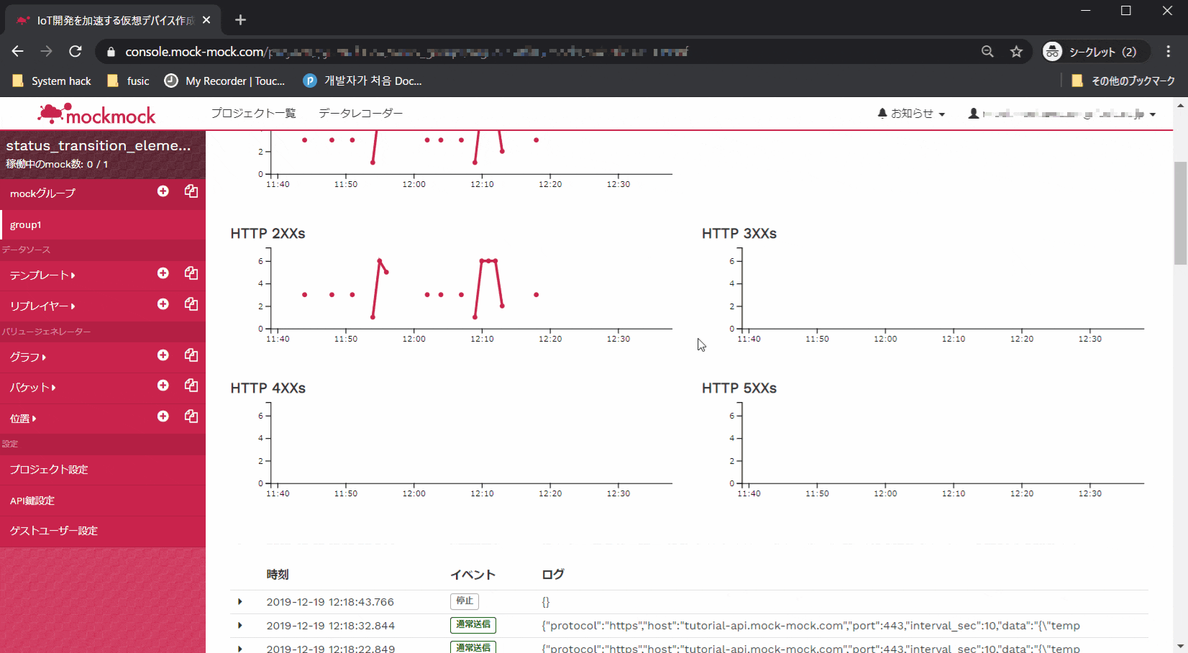Duplicate template using the copy icon
Image resolution: width=1188 pixels, height=653 pixels.
(x=191, y=273)
